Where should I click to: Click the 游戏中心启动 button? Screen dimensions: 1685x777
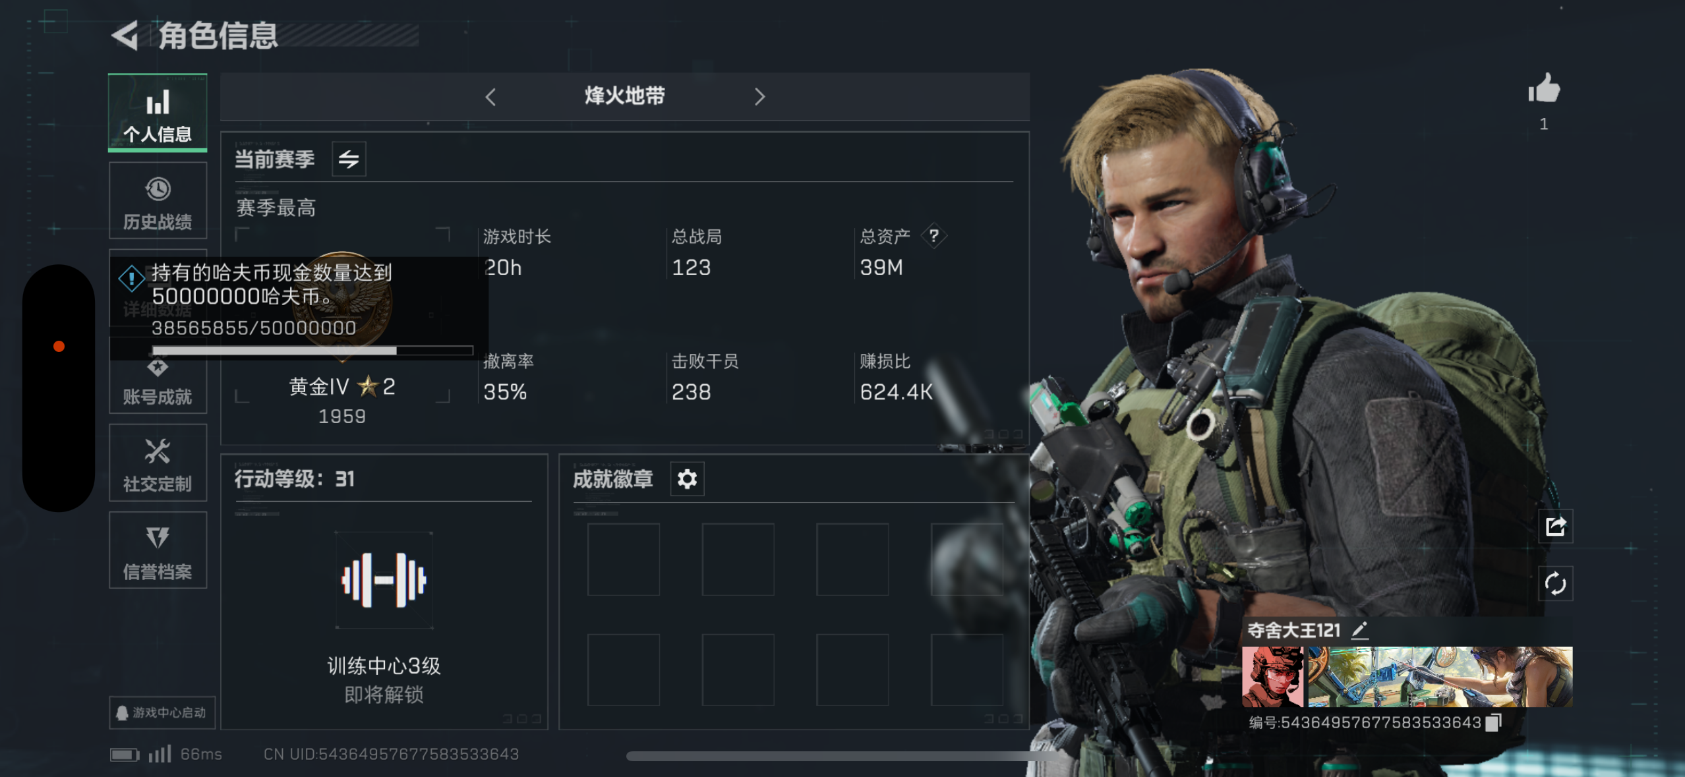click(162, 712)
